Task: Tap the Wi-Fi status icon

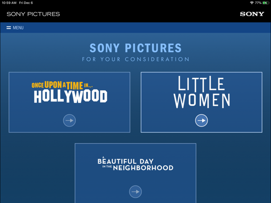Action: (252, 3)
